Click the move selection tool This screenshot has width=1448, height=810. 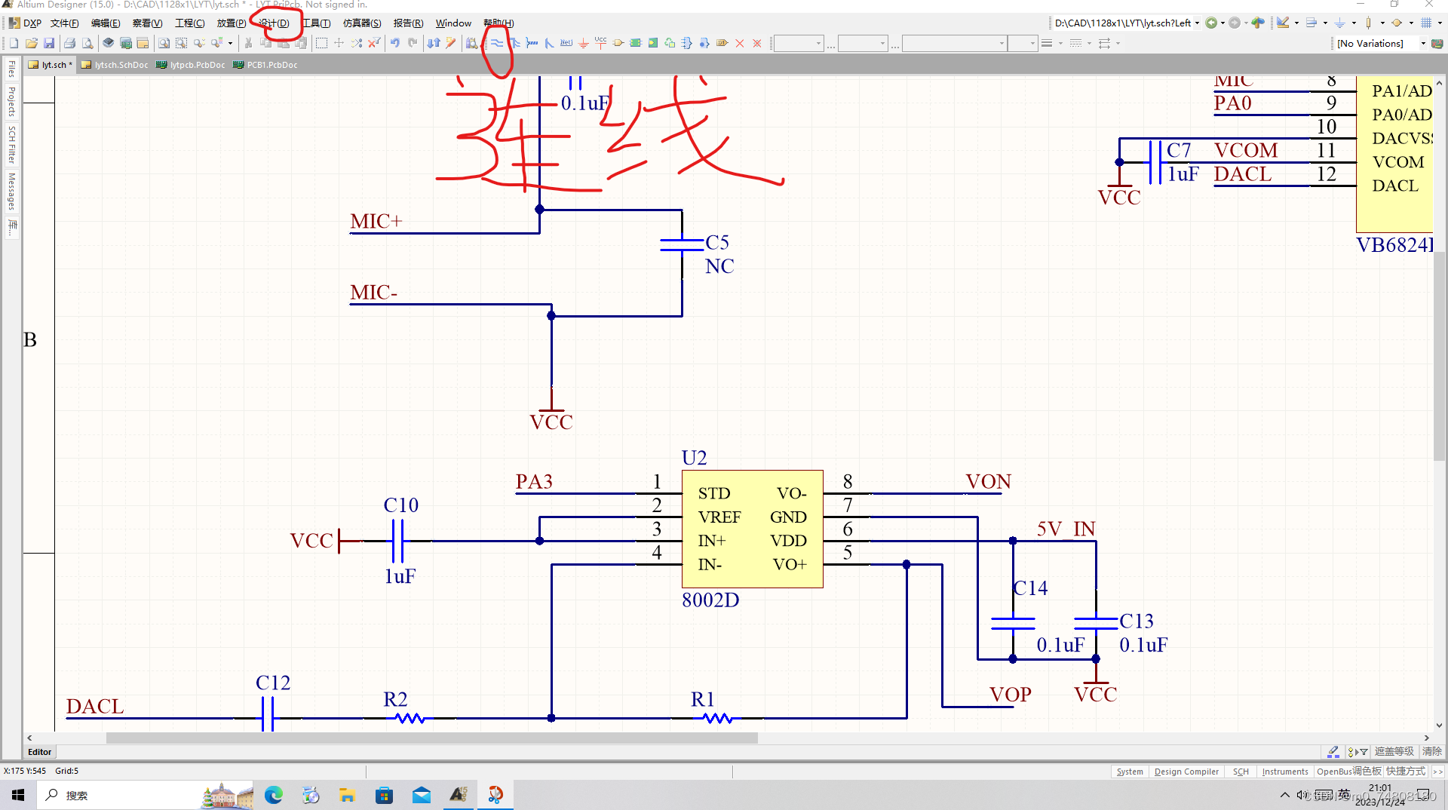pyautogui.click(x=339, y=43)
